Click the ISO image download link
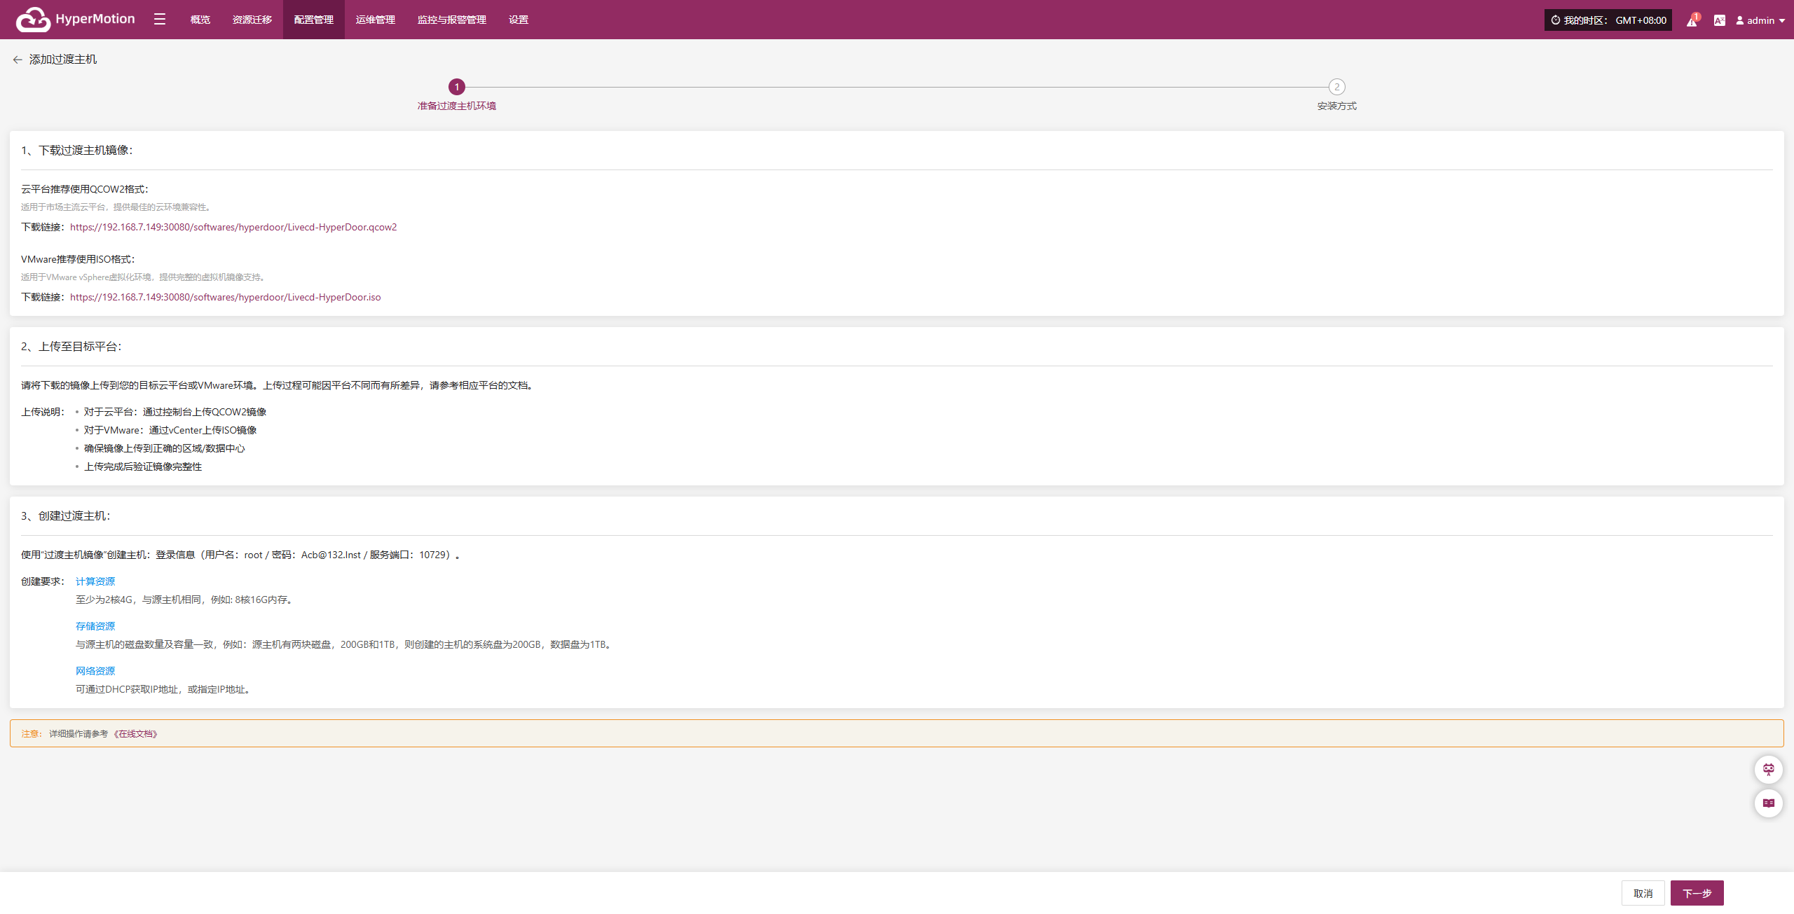Image resolution: width=1794 pixels, height=914 pixels. tap(226, 297)
